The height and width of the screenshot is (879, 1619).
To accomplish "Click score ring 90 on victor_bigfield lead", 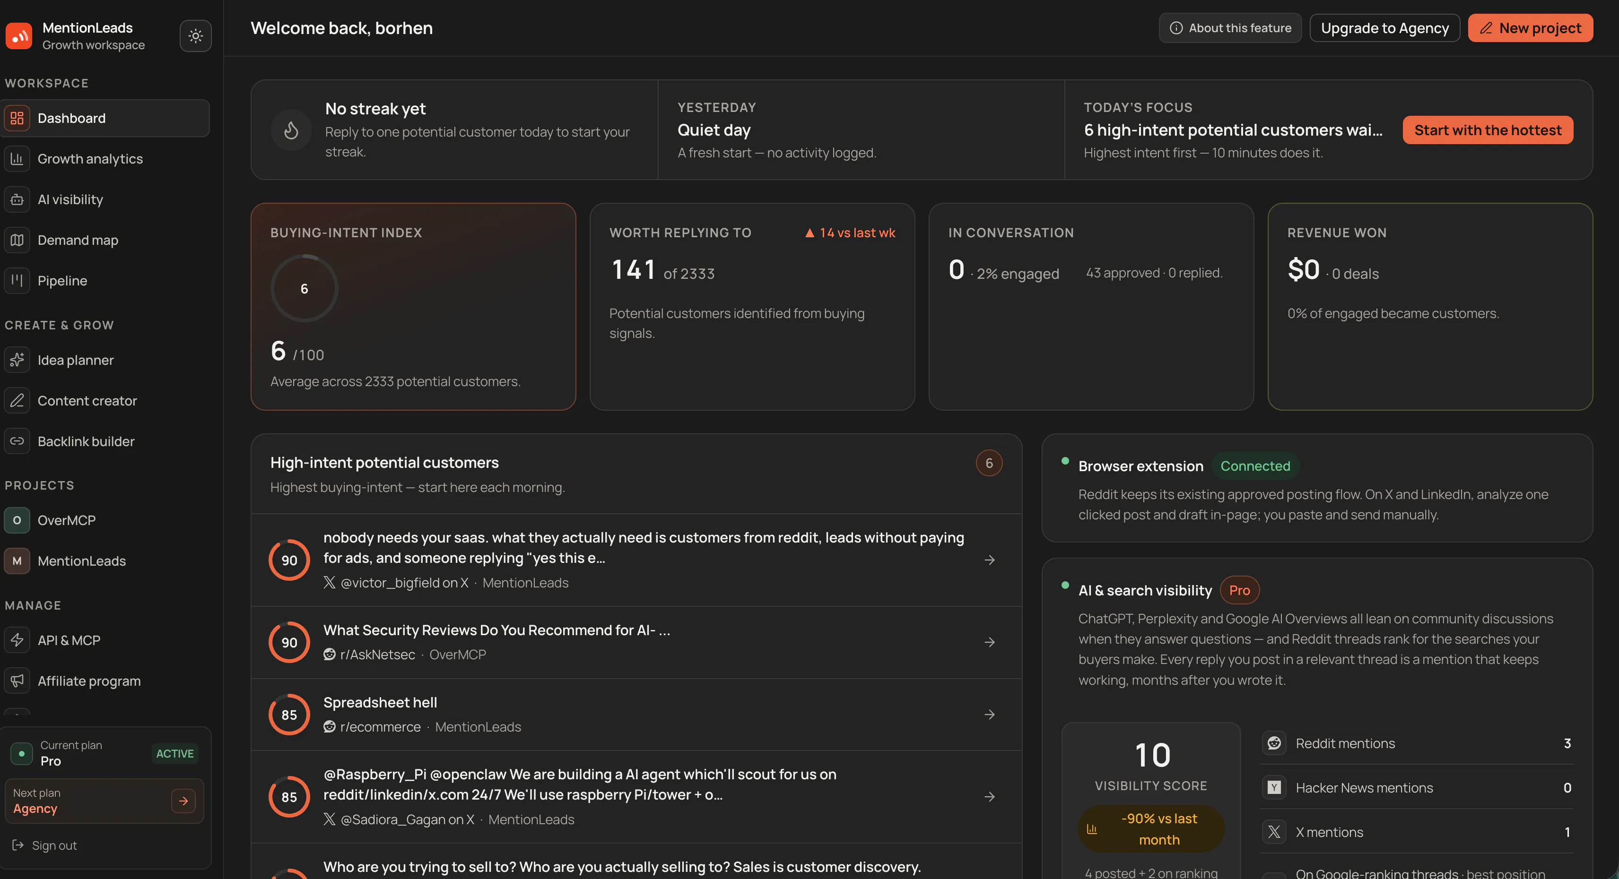I will pos(289,560).
